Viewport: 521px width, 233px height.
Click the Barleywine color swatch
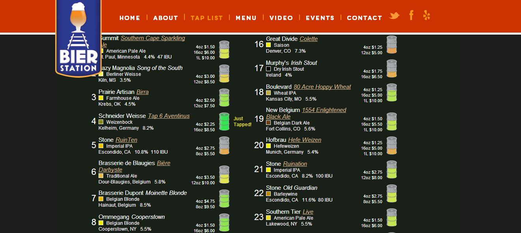coord(268,194)
